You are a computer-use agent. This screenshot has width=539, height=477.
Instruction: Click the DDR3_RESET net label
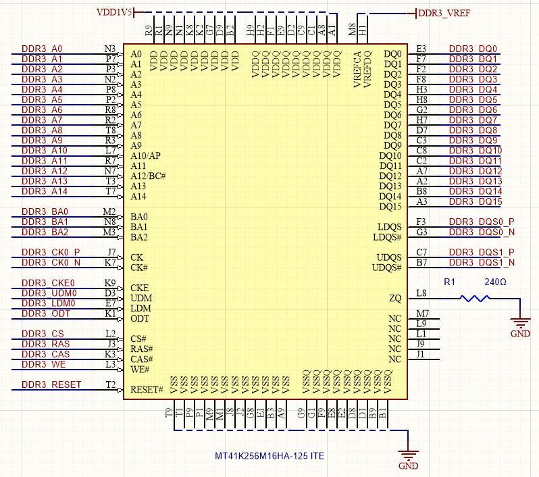tap(51, 384)
